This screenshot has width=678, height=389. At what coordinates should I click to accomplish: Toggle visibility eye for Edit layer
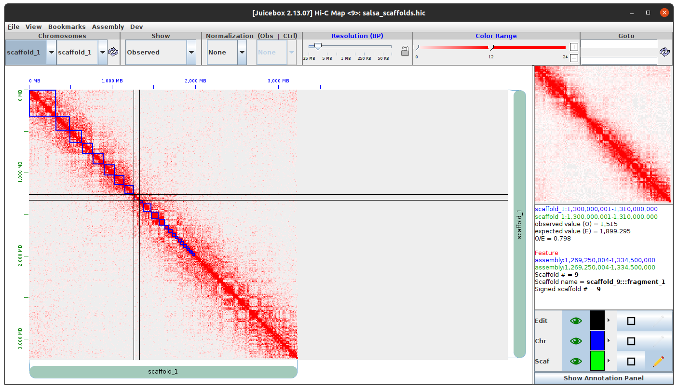click(575, 321)
